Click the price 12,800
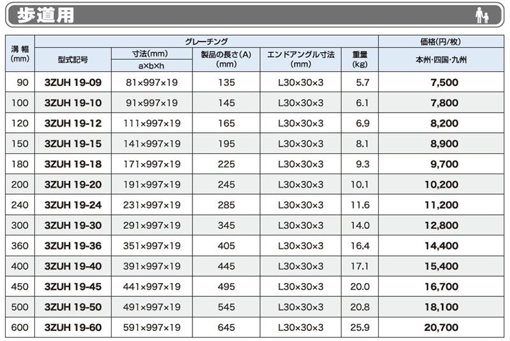 (441, 225)
